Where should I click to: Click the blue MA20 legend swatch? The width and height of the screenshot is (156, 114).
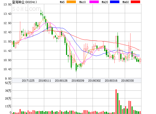coord(115,2)
